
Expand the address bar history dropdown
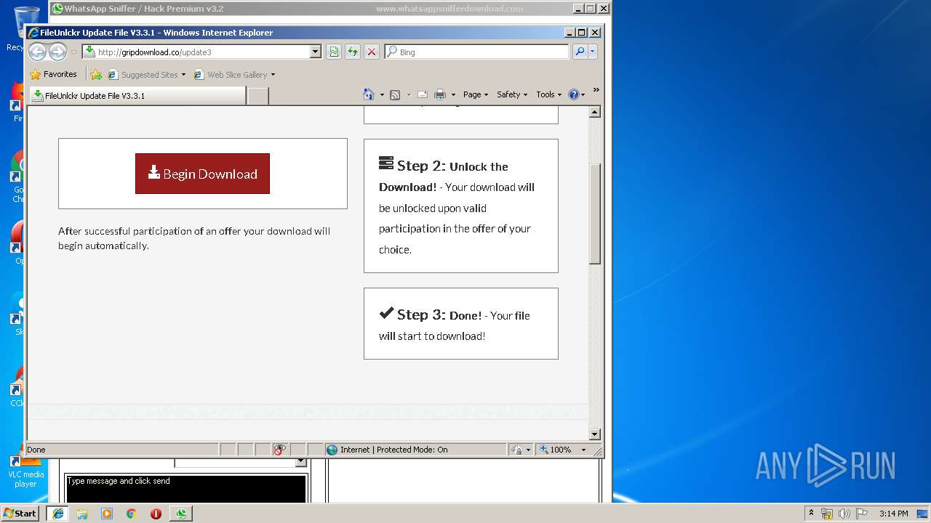[316, 52]
